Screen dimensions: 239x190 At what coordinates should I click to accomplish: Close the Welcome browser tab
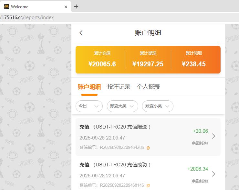click(66, 7)
